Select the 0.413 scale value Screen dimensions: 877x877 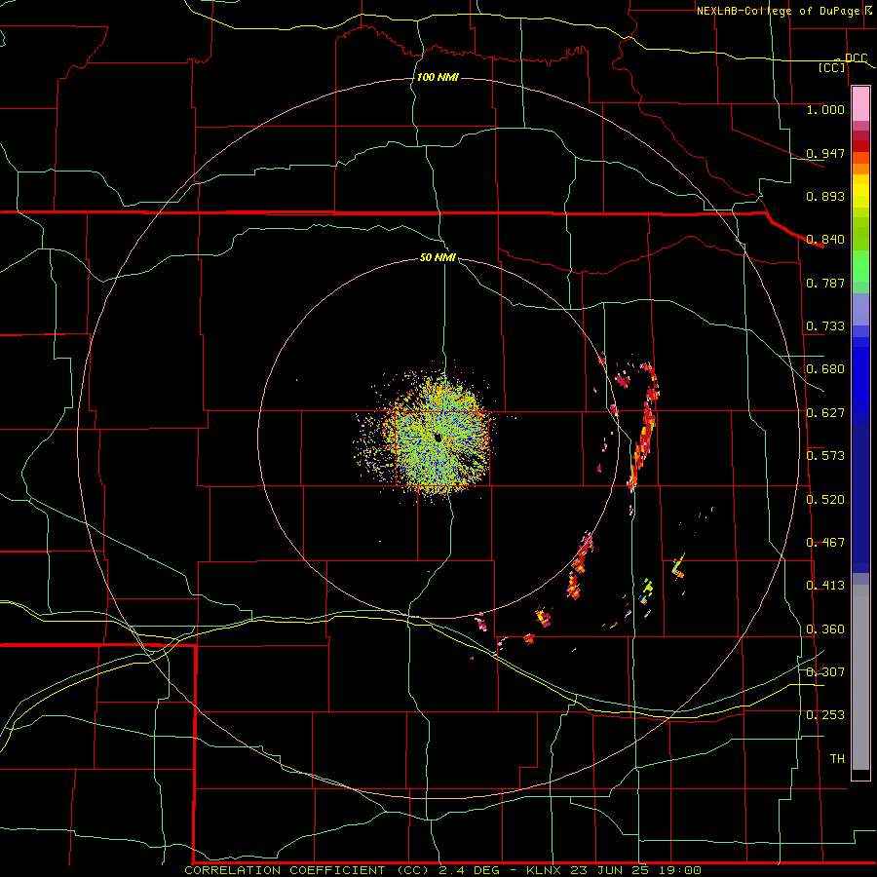[825, 586]
